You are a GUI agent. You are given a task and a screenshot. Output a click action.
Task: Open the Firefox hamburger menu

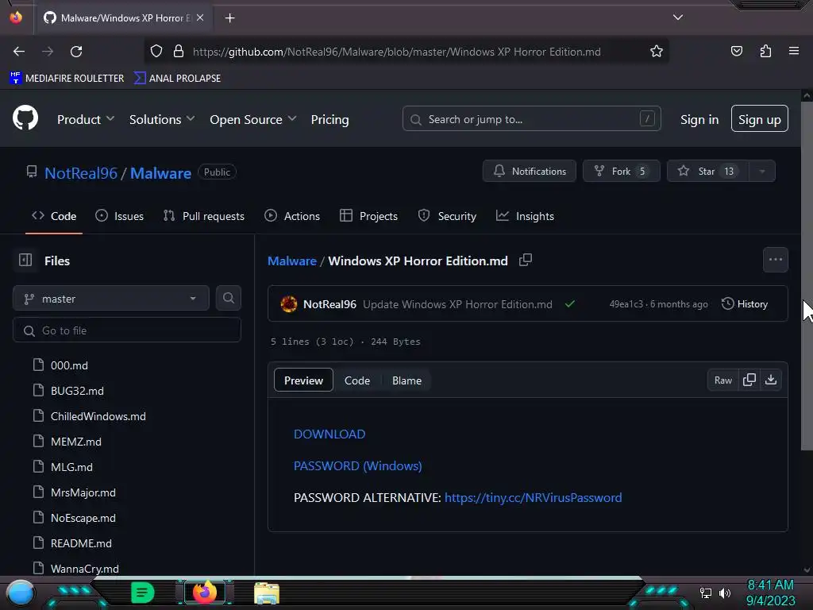[x=793, y=51]
